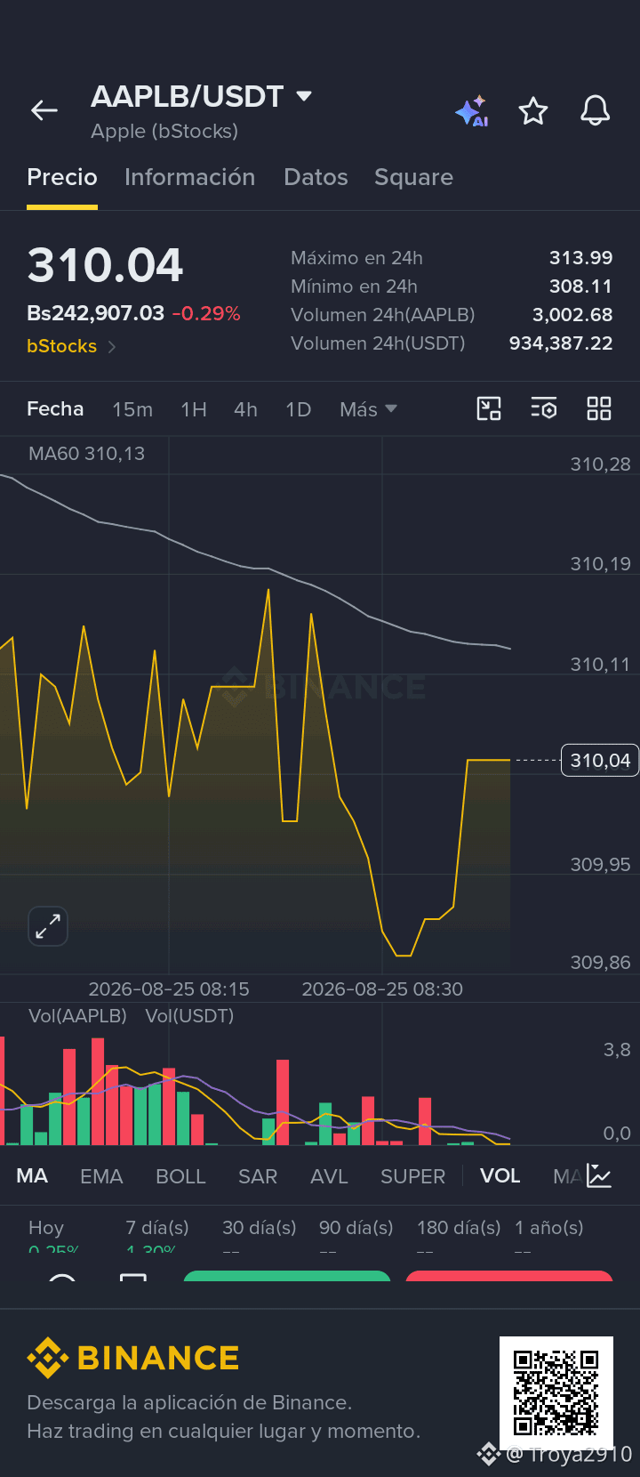640x1477 pixels.
Task: Select the 1H timeframe
Action: coord(194,409)
